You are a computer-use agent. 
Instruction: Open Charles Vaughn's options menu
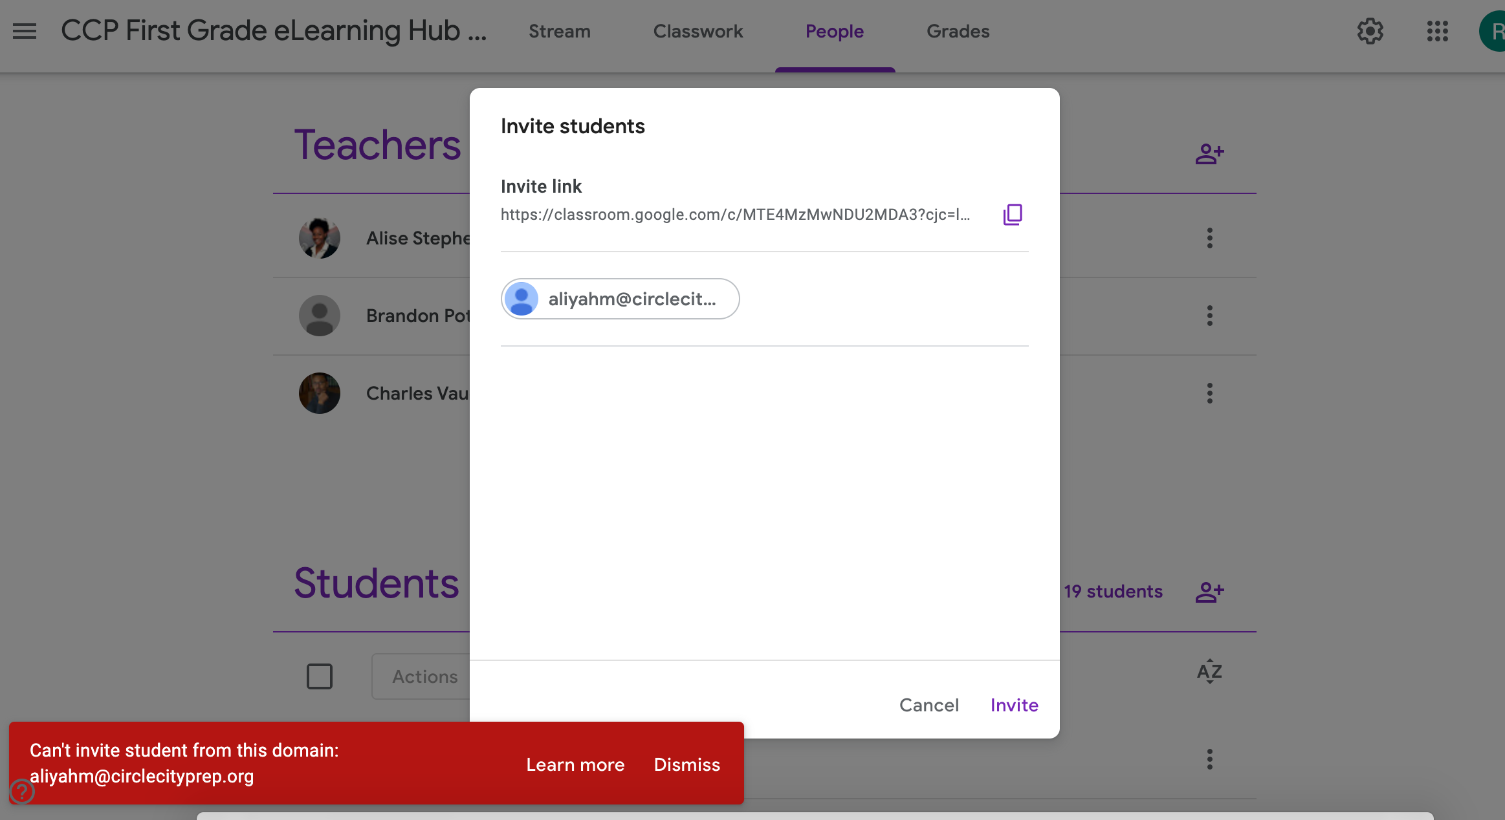point(1209,393)
